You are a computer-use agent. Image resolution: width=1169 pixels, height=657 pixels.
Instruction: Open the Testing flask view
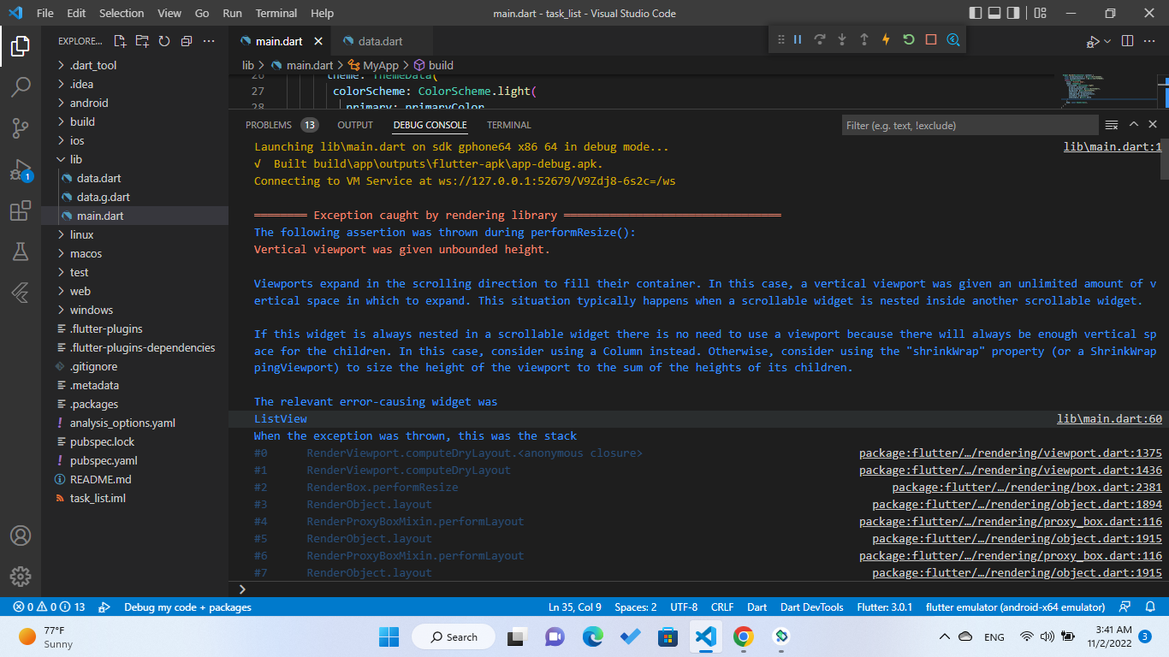21,252
